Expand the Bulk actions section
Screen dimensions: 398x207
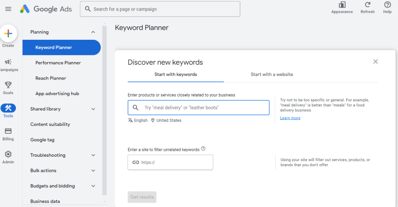93,170
